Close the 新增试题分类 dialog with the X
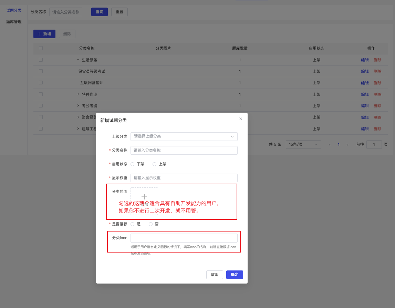 [x=241, y=119]
